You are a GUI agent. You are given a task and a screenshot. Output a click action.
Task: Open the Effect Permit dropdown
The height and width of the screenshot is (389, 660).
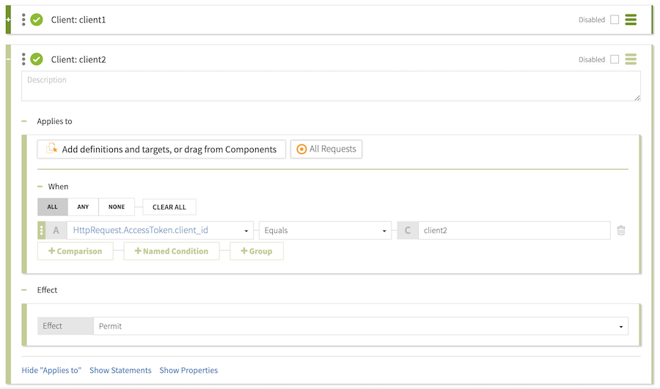[x=360, y=326]
